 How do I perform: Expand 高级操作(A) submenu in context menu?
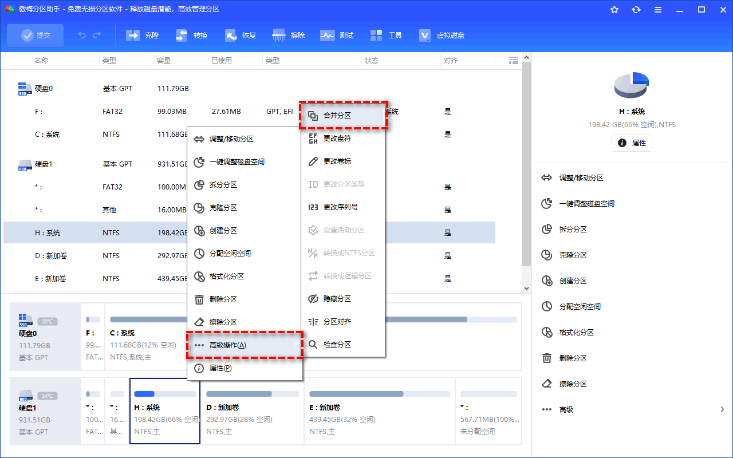tap(245, 345)
